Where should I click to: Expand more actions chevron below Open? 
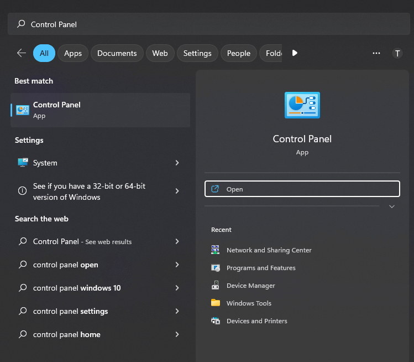tap(392, 206)
